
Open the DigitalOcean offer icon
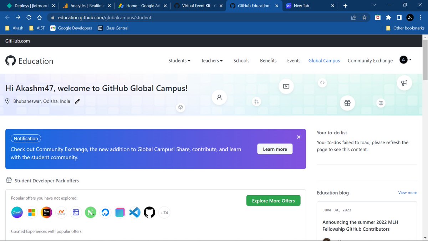(105, 212)
